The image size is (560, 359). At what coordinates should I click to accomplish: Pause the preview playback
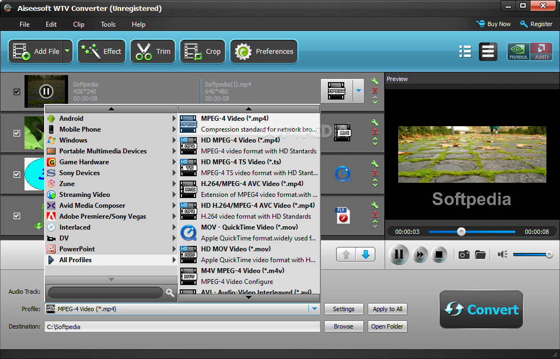399,255
